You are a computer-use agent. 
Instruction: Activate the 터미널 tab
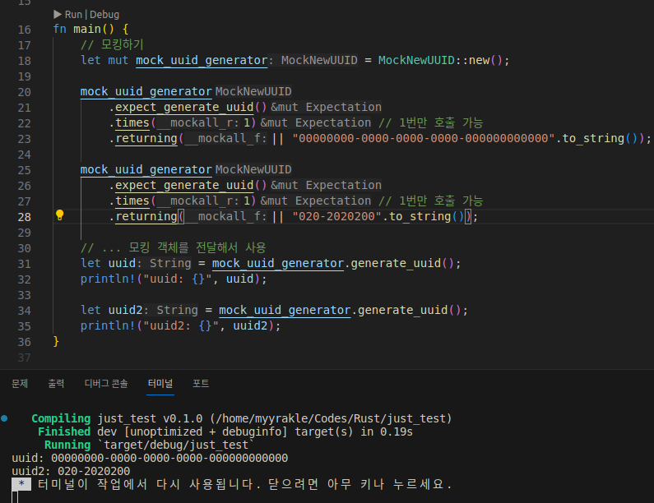160,383
